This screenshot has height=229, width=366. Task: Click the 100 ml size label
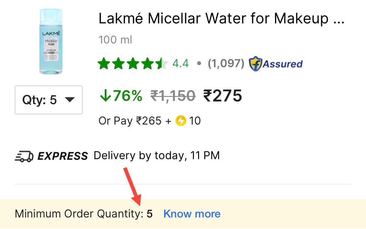point(115,40)
